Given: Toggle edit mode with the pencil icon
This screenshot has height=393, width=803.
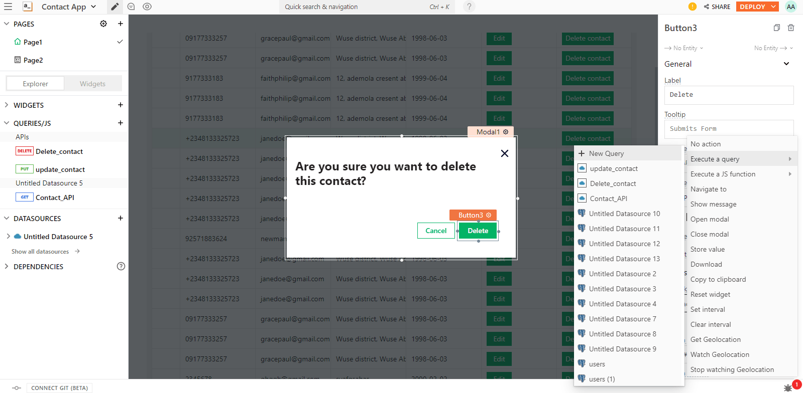Looking at the screenshot, I should click(115, 7).
